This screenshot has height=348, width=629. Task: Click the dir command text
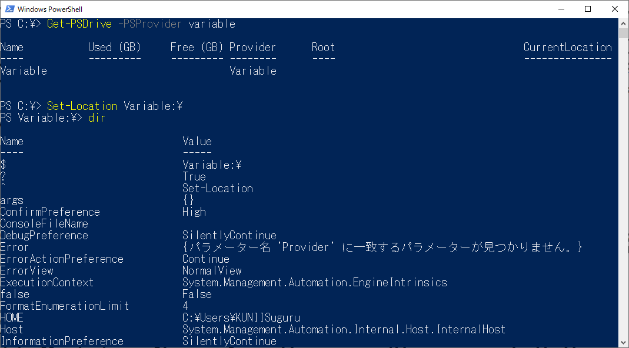tap(96, 118)
